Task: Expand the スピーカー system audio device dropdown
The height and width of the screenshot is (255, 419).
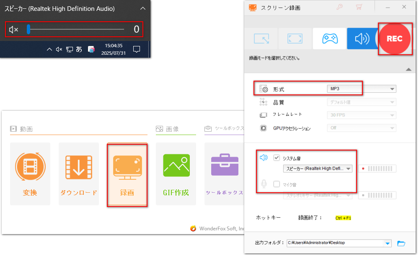Action: pyautogui.click(x=348, y=169)
